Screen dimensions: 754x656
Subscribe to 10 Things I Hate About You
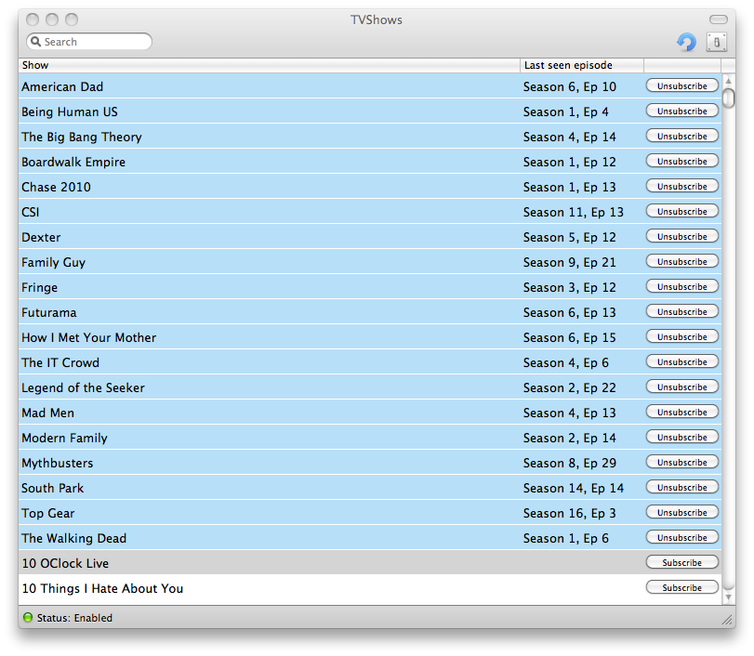[681, 587]
